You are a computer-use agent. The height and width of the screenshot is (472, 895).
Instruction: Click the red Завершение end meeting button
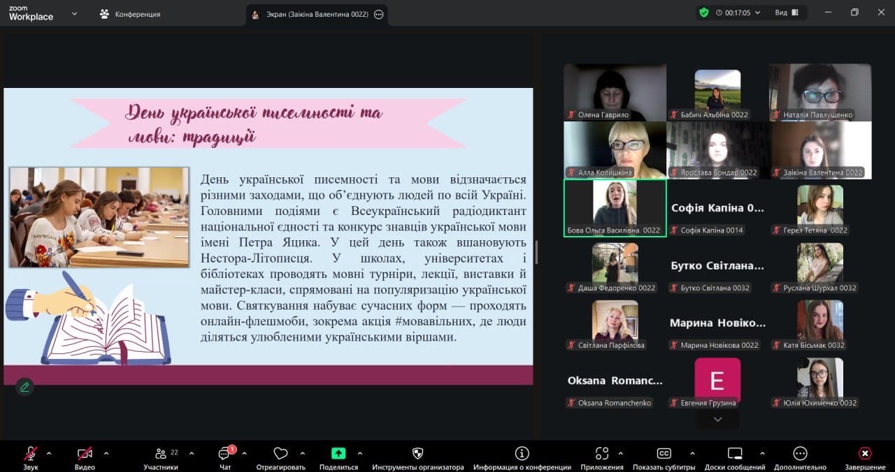point(865,454)
